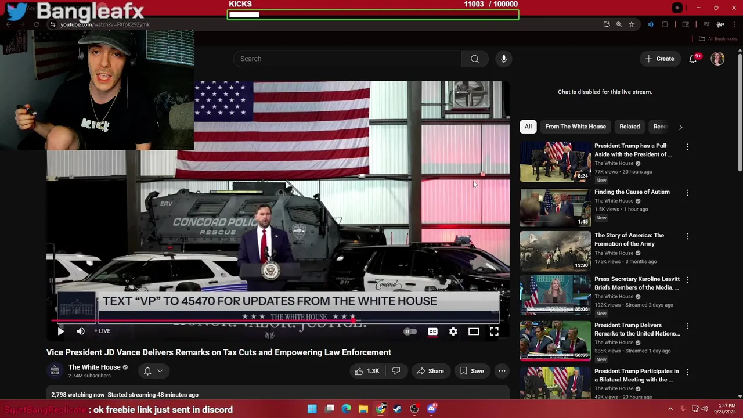Switch the player to theater mode
The height and width of the screenshot is (418, 743).
pyautogui.click(x=474, y=331)
